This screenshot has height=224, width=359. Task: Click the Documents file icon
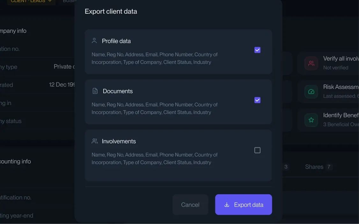[x=95, y=91]
